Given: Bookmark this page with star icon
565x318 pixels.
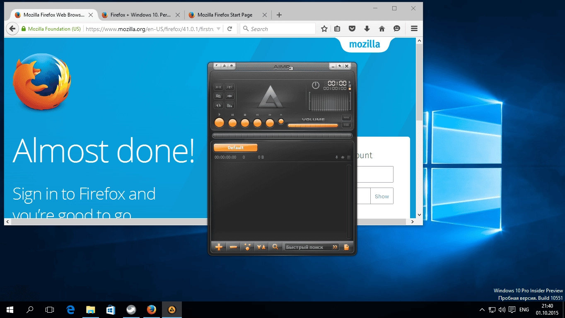Looking at the screenshot, I should click(x=324, y=29).
